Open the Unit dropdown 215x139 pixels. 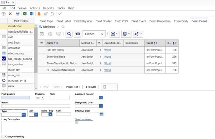point(36,114)
